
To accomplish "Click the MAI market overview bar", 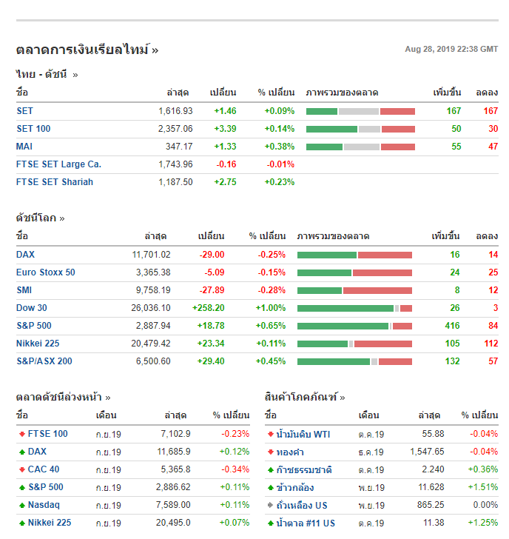I will pos(360,147).
